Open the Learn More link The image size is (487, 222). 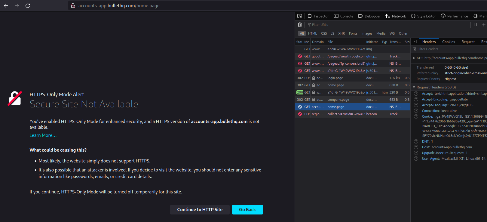pyautogui.click(x=43, y=135)
